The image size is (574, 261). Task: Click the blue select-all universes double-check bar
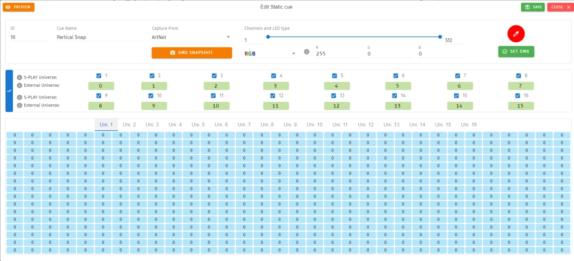point(9,91)
